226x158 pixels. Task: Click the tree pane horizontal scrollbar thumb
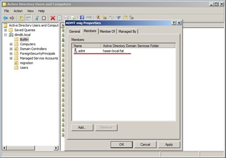21,148
